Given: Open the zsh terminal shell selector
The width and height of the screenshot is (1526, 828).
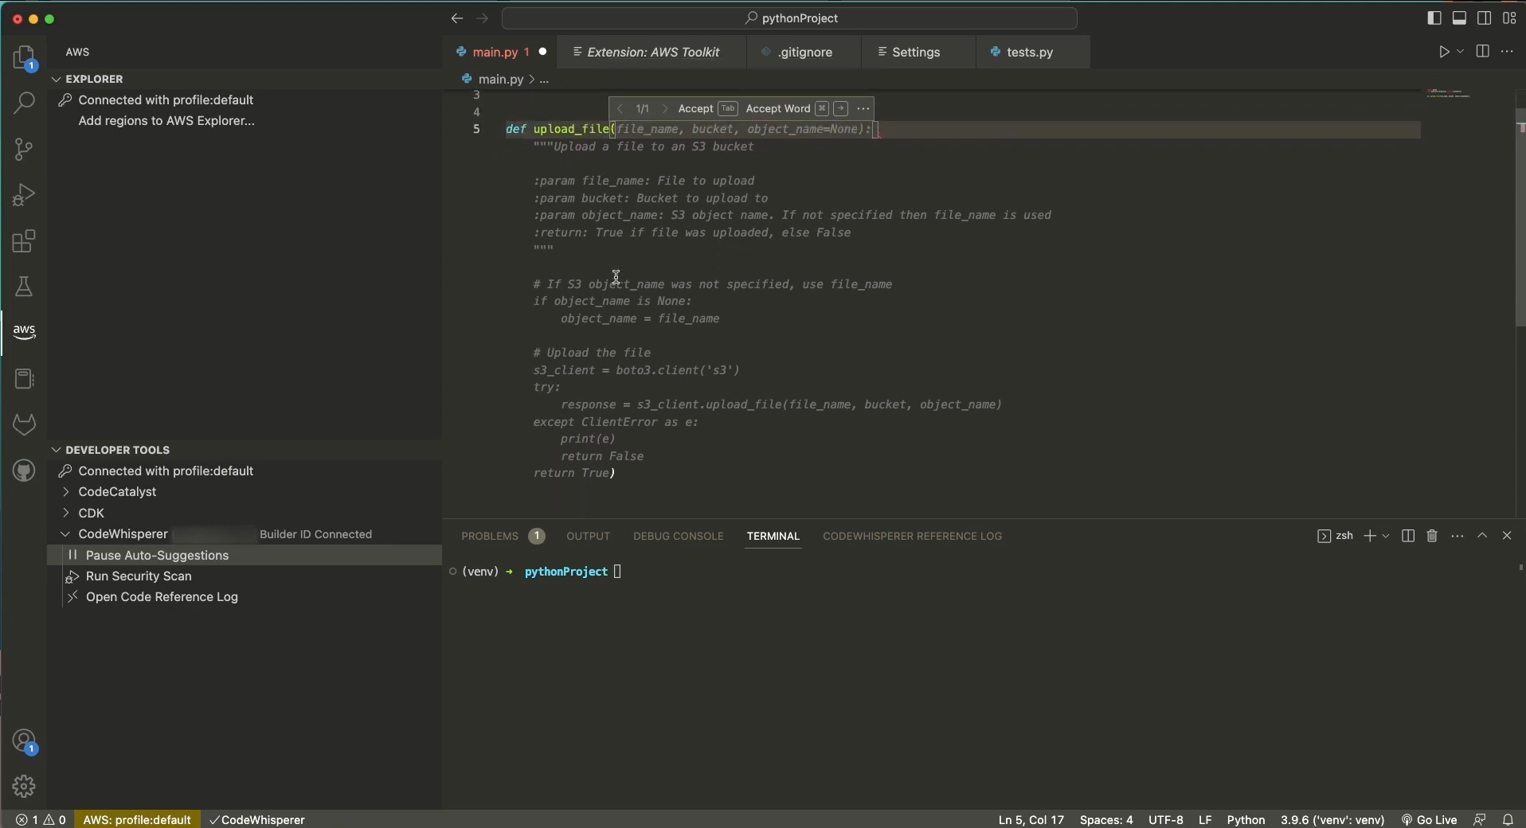Looking at the screenshot, I should pyautogui.click(x=1335, y=537).
